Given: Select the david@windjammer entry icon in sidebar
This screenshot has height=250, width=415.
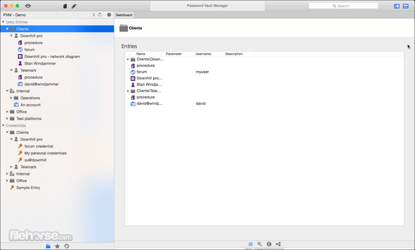Looking at the screenshot, I should pos(20,84).
